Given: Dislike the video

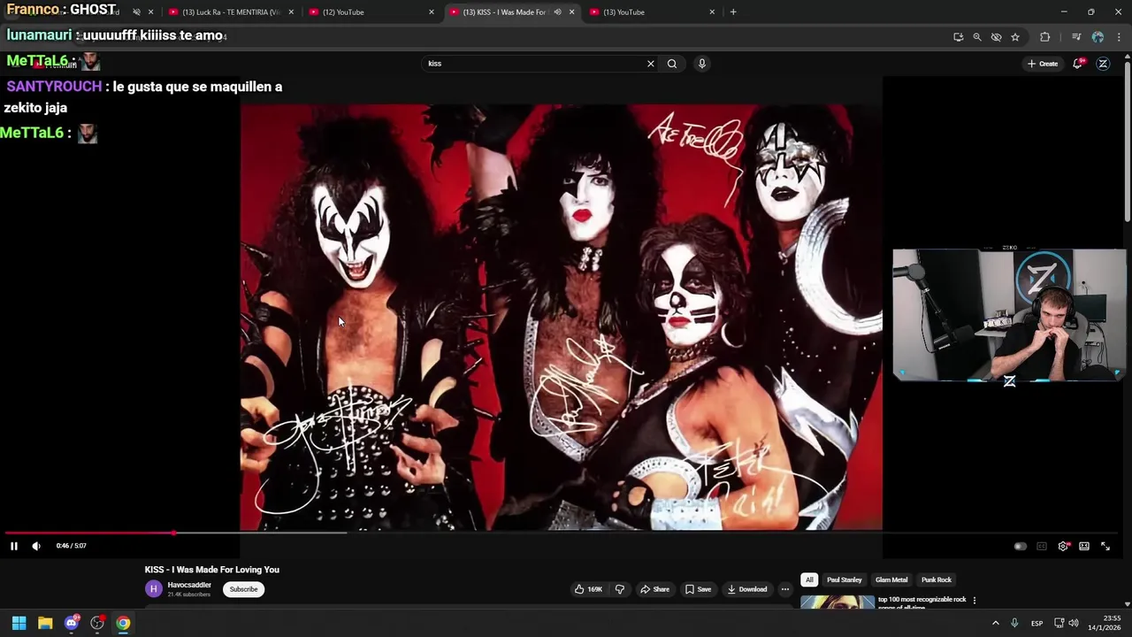Looking at the screenshot, I should click(620, 589).
